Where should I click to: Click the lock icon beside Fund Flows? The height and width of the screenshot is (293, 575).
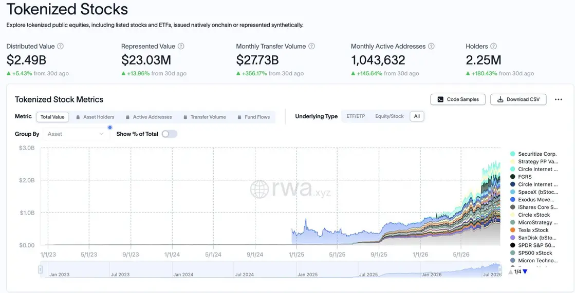[x=239, y=117]
